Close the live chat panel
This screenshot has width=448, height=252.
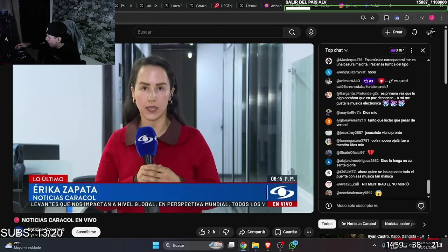pos(423,50)
